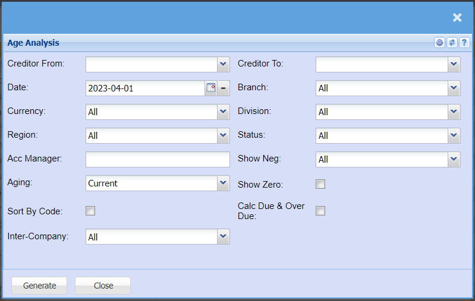This screenshot has height=301, width=475.
Task: Open the Date calendar picker icon
Action: click(x=211, y=88)
